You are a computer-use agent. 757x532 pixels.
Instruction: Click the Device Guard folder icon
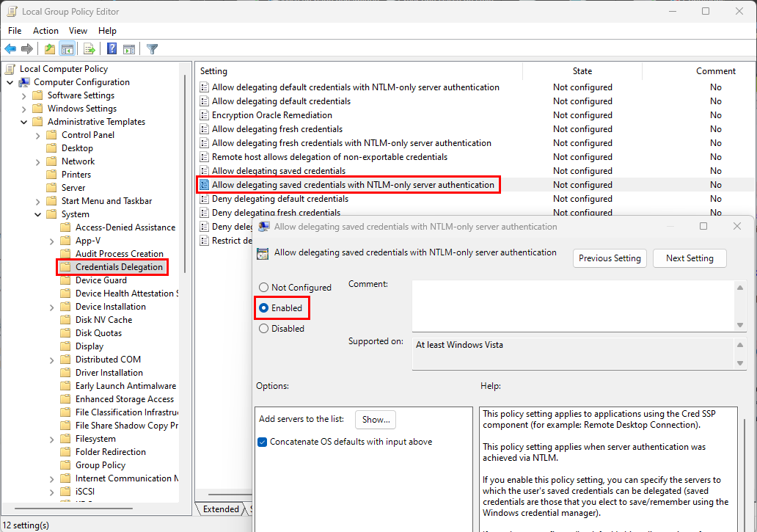[x=65, y=280]
